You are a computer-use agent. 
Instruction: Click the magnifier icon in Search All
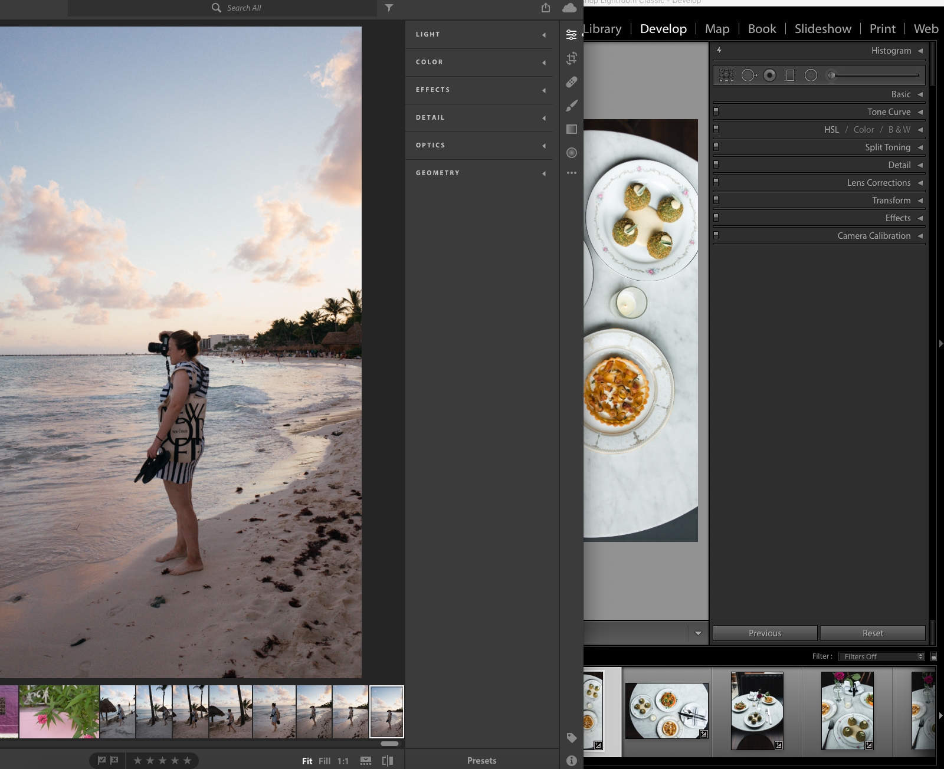click(x=217, y=8)
